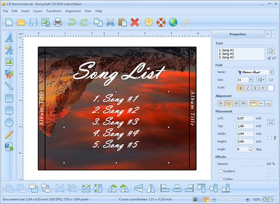This screenshot has width=280, height=204.
Task: Delete selected object with red X
Action: click(135, 22)
